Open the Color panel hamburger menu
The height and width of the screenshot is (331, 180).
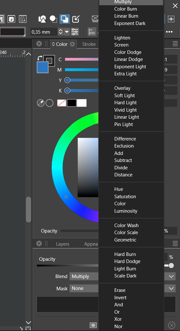coord(175,44)
